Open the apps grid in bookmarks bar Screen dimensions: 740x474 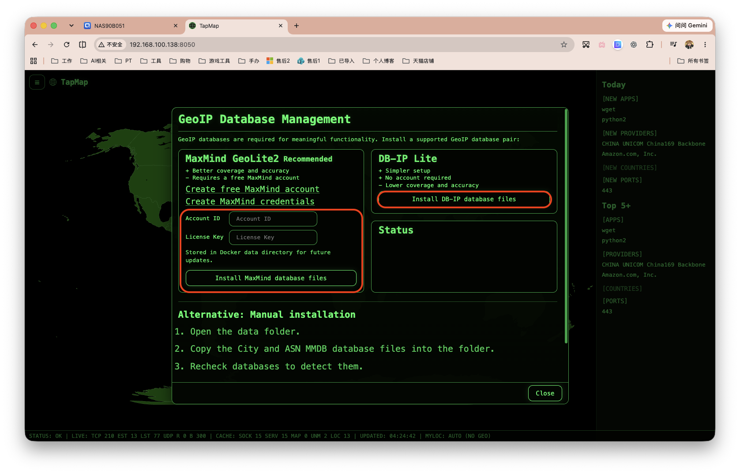(34, 61)
